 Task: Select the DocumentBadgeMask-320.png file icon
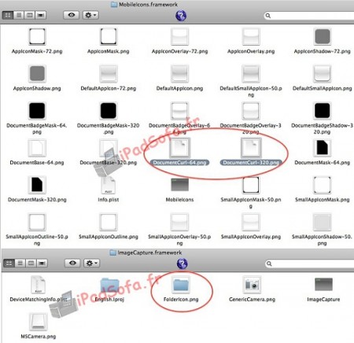point(109,111)
